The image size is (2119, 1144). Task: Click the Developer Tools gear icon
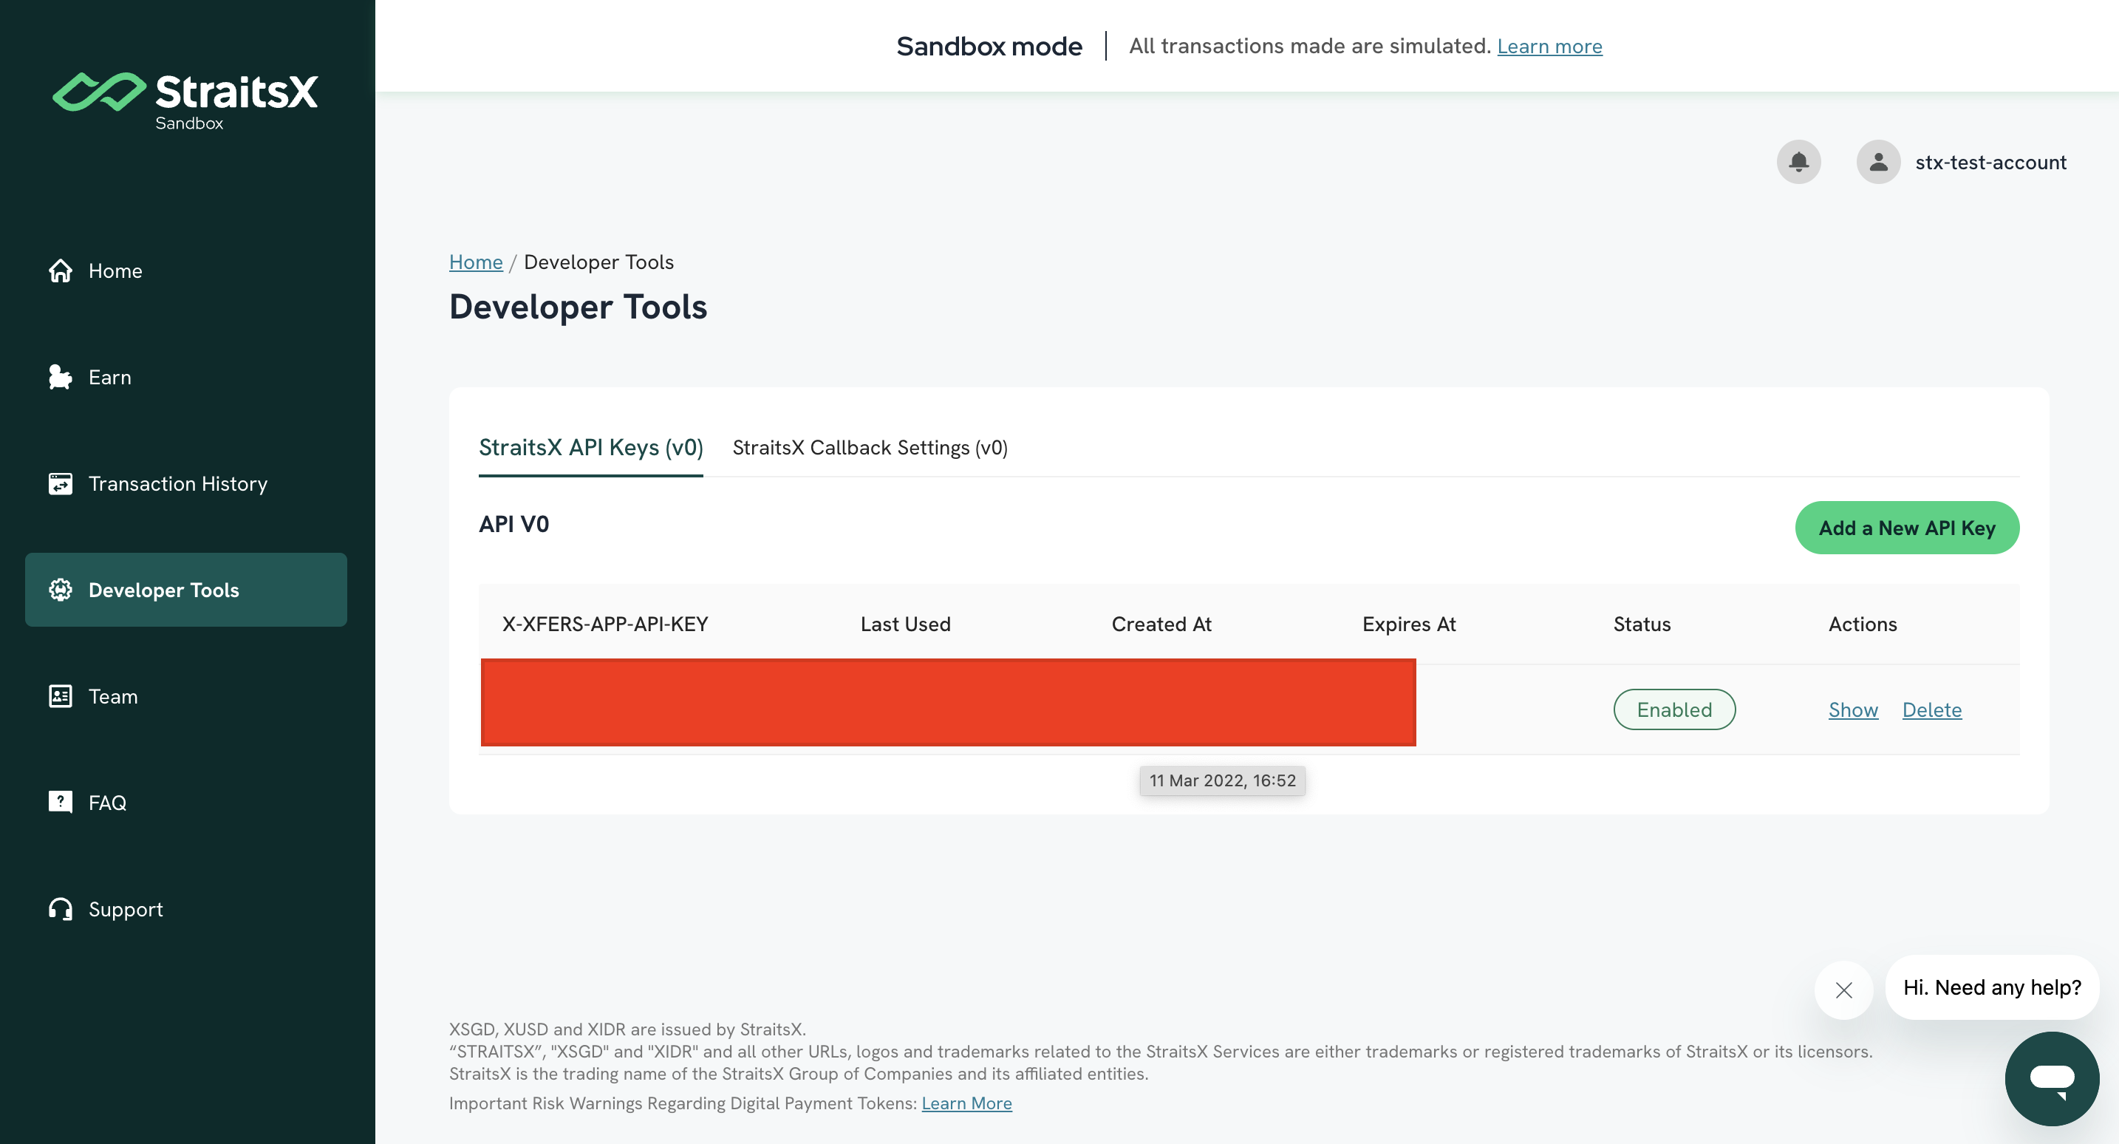[x=60, y=590]
